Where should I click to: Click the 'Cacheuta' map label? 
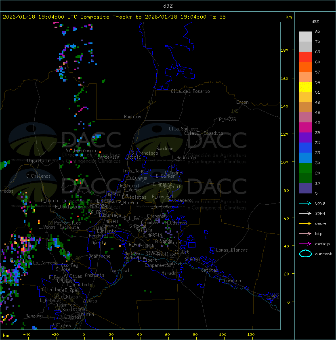click(x=69, y=227)
